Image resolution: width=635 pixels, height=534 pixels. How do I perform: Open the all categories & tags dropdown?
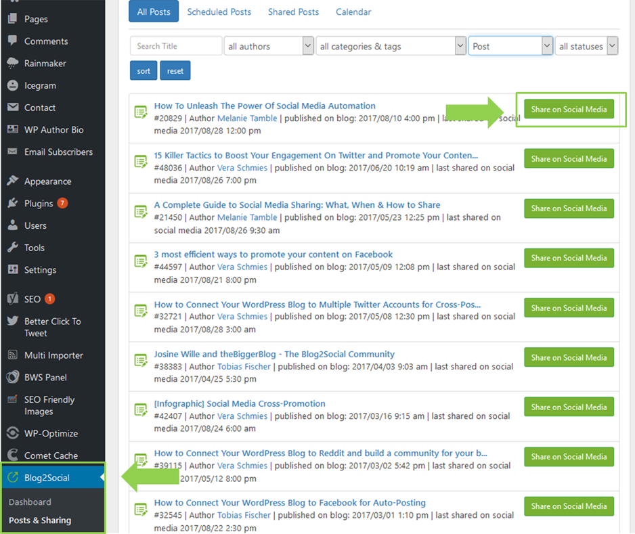(x=391, y=46)
